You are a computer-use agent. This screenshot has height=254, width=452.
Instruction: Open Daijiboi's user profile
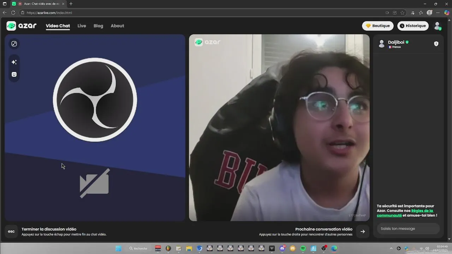click(394, 44)
